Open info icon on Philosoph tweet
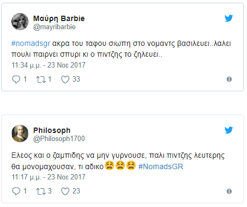The image size is (247, 207). (229, 191)
